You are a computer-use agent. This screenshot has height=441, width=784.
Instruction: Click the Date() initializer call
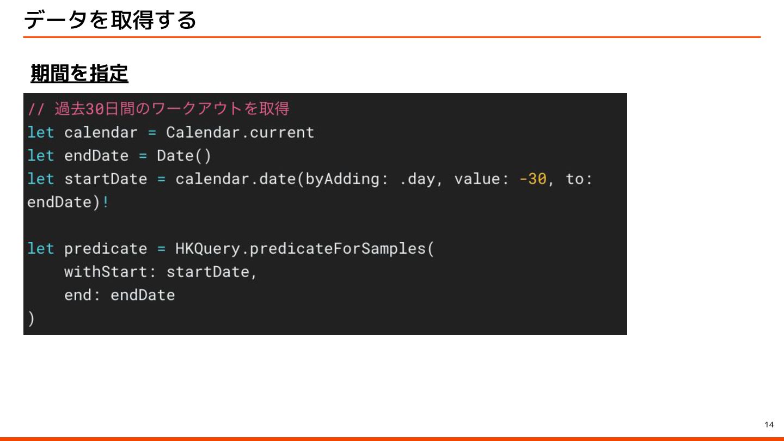click(183, 156)
